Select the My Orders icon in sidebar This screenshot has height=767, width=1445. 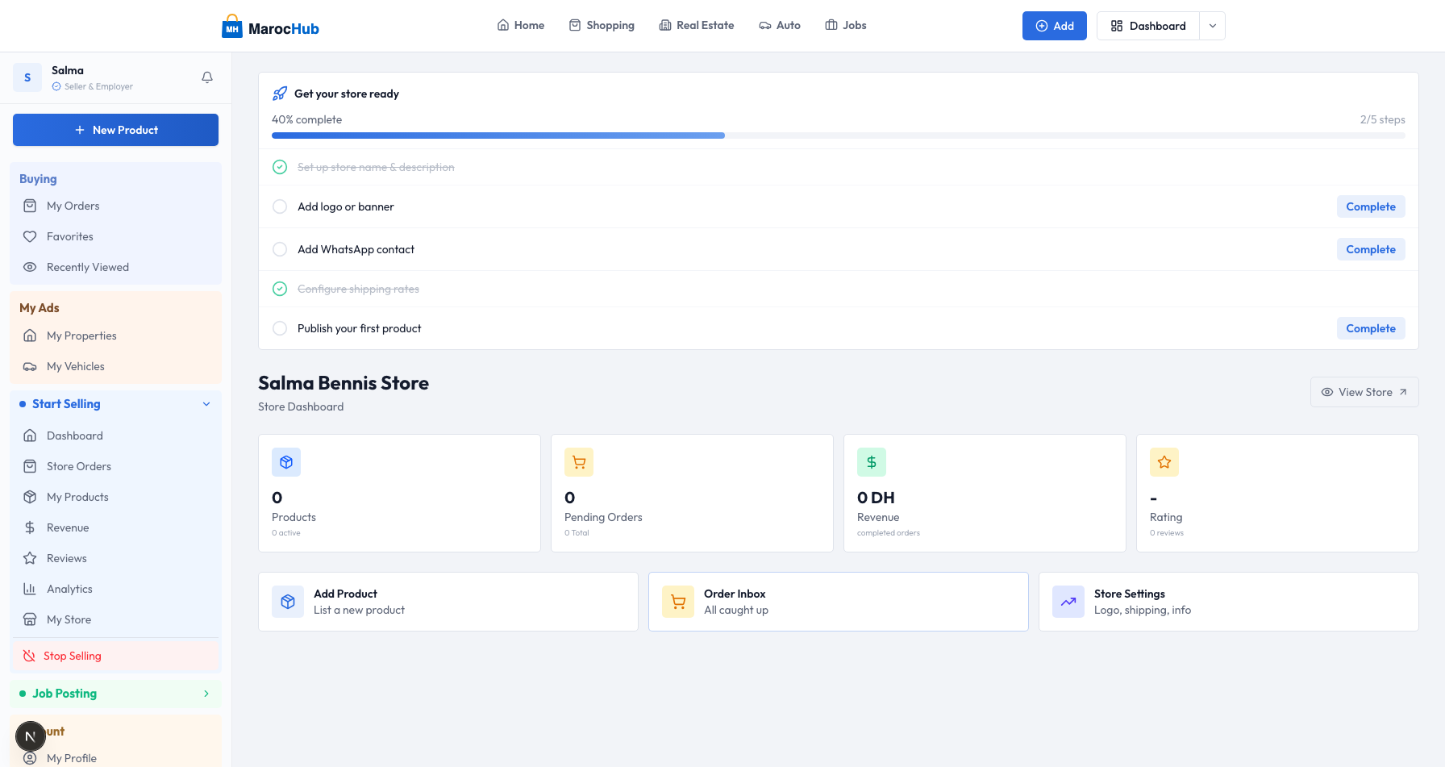30,206
